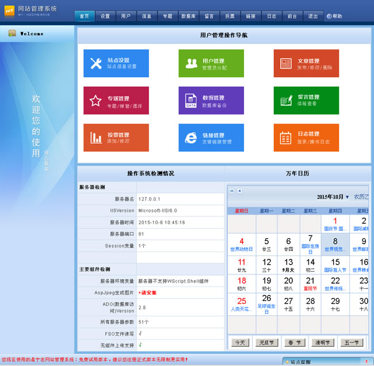Click the 退出 logout tab
Viewport: 374px width, 366px height.
click(312, 16)
